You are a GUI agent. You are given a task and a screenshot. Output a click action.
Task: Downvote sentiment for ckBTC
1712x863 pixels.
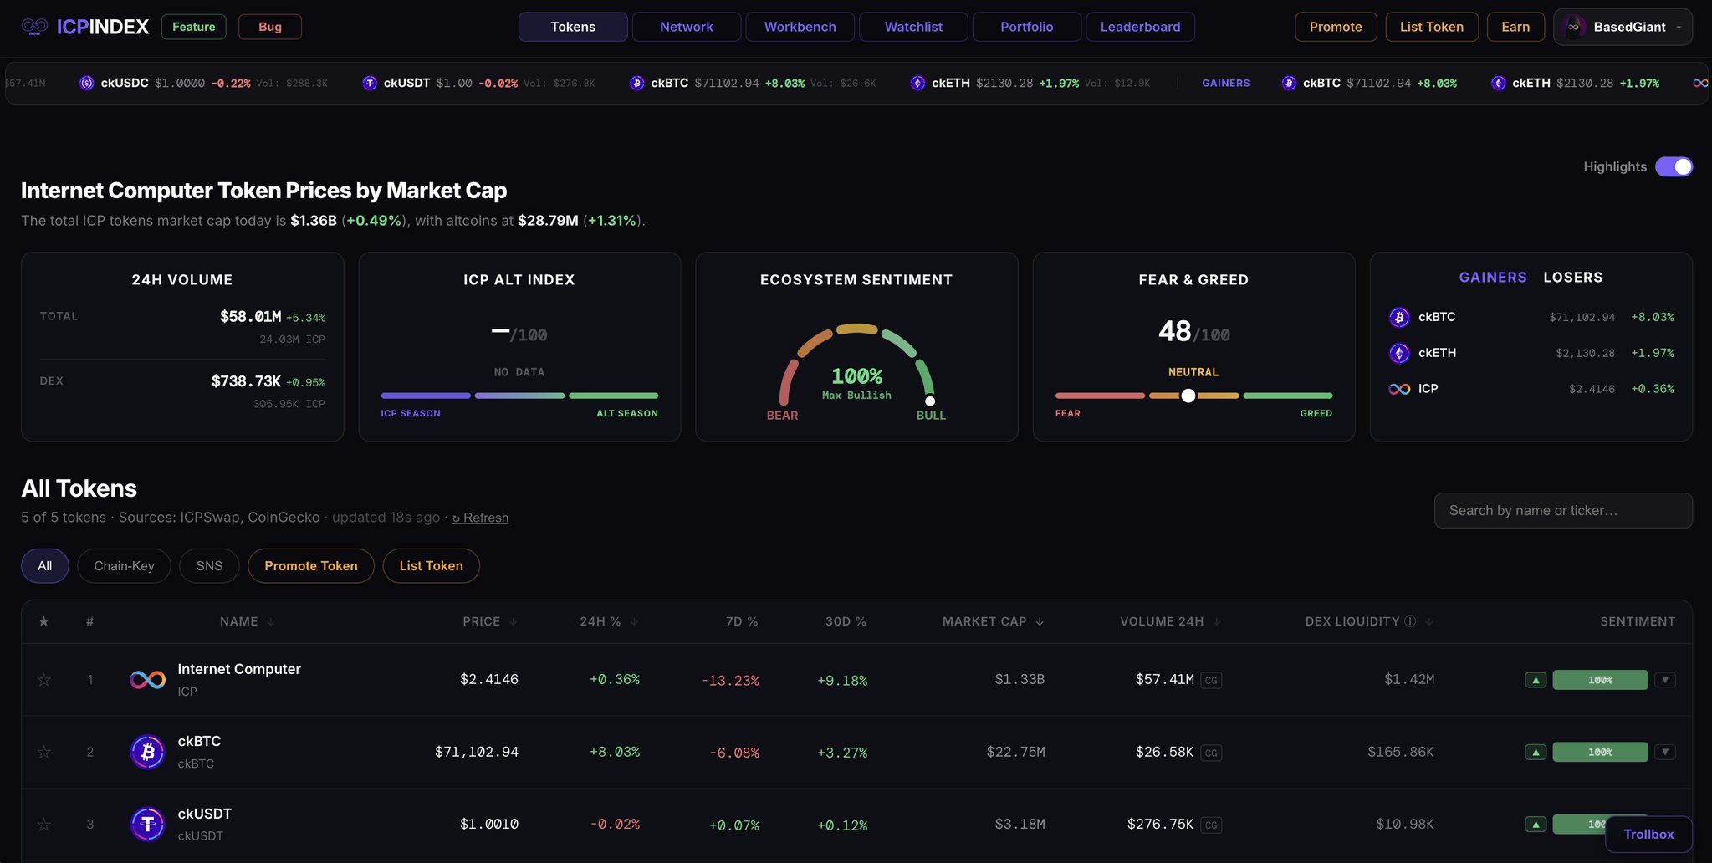pos(1665,752)
